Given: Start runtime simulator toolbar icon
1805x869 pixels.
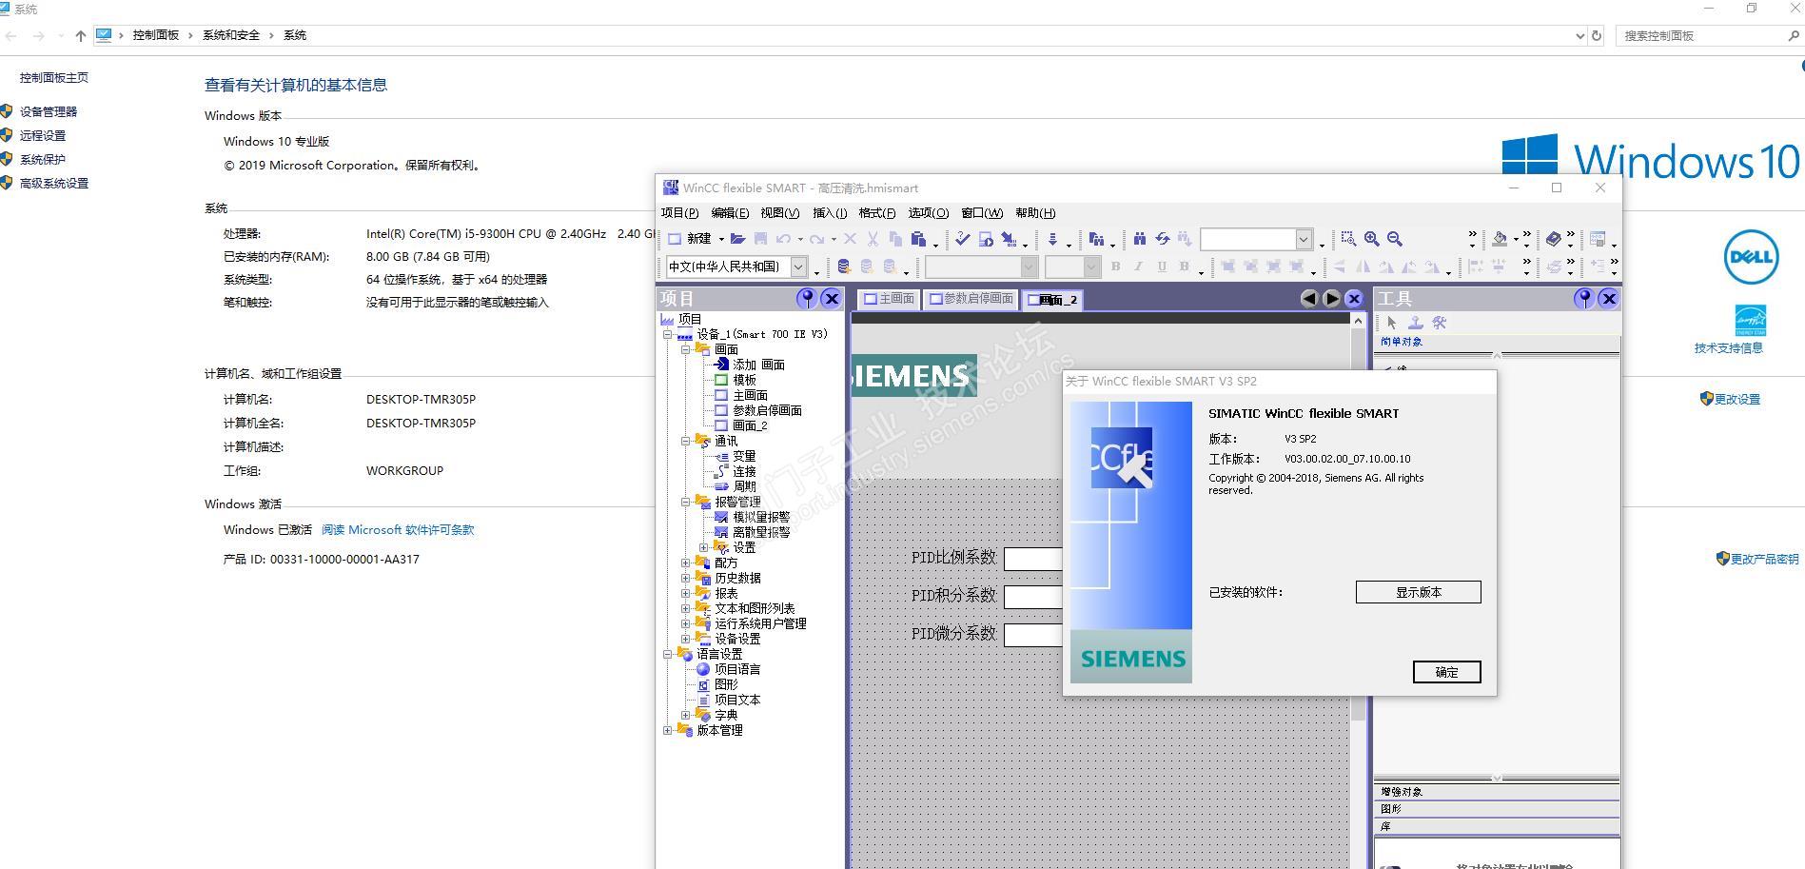Looking at the screenshot, I should tap(986, 239).
